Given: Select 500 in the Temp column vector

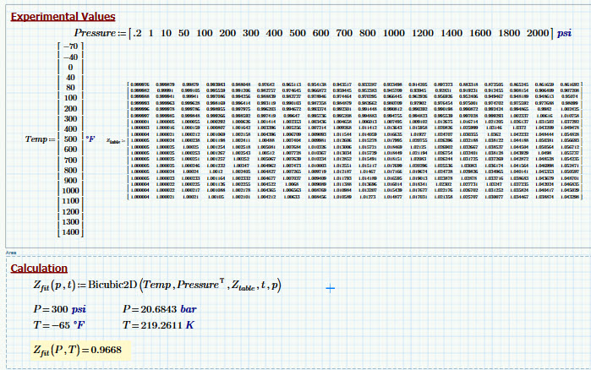Looking at the screenshot, I should 70,139.
